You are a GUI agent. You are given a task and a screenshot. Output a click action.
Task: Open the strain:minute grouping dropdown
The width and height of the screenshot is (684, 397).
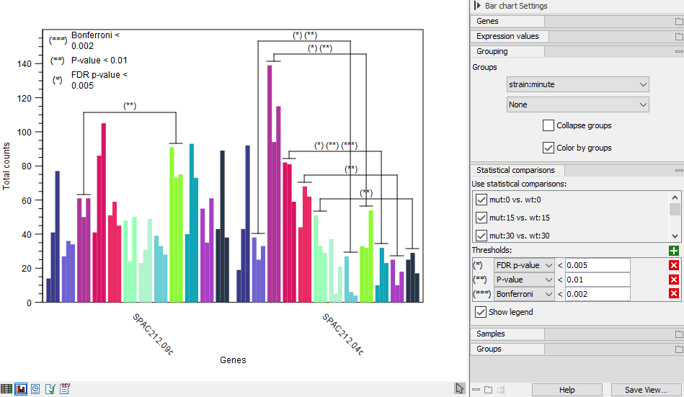(577, 84)
